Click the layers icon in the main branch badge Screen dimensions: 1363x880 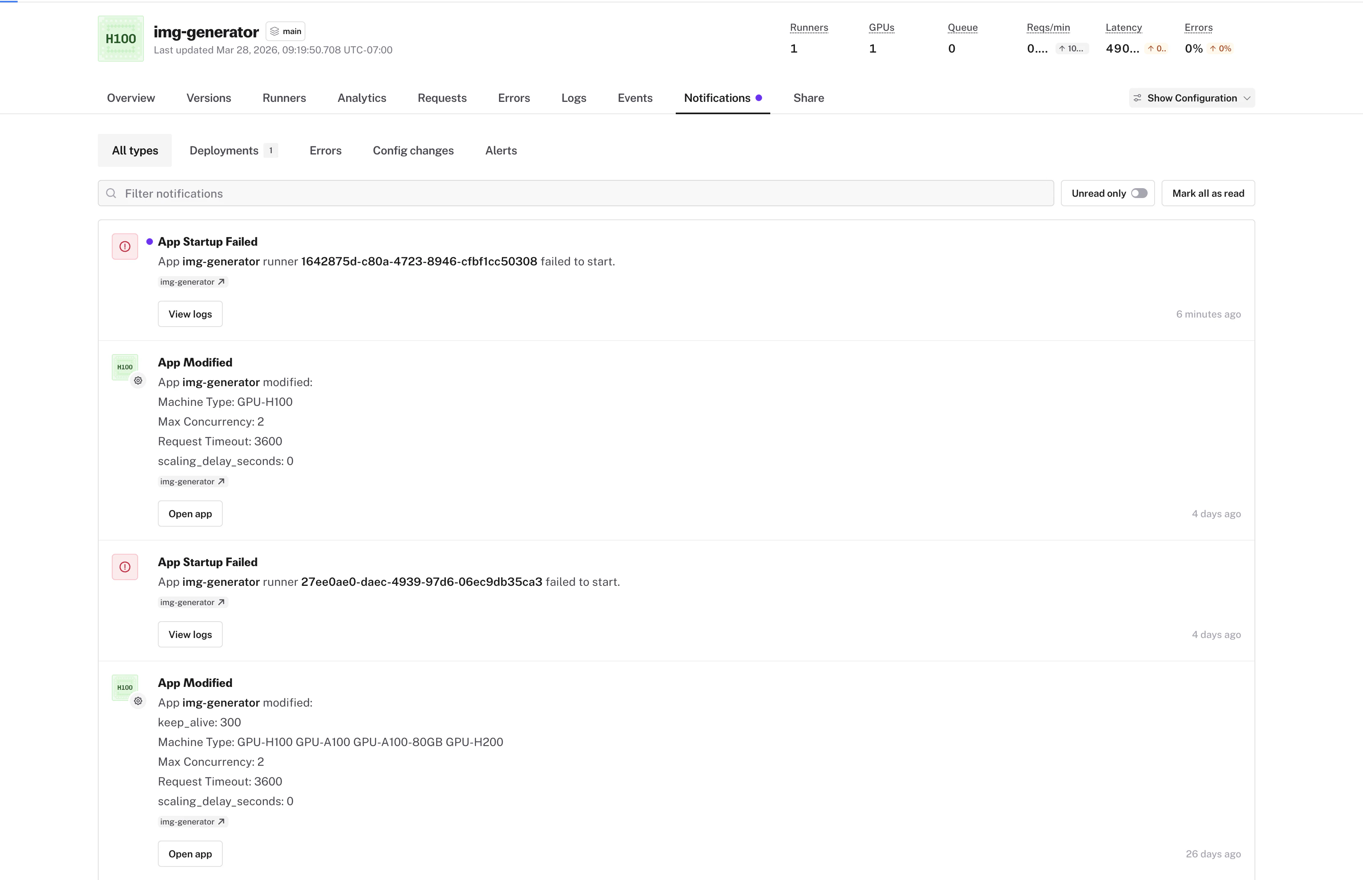[275, 31]
